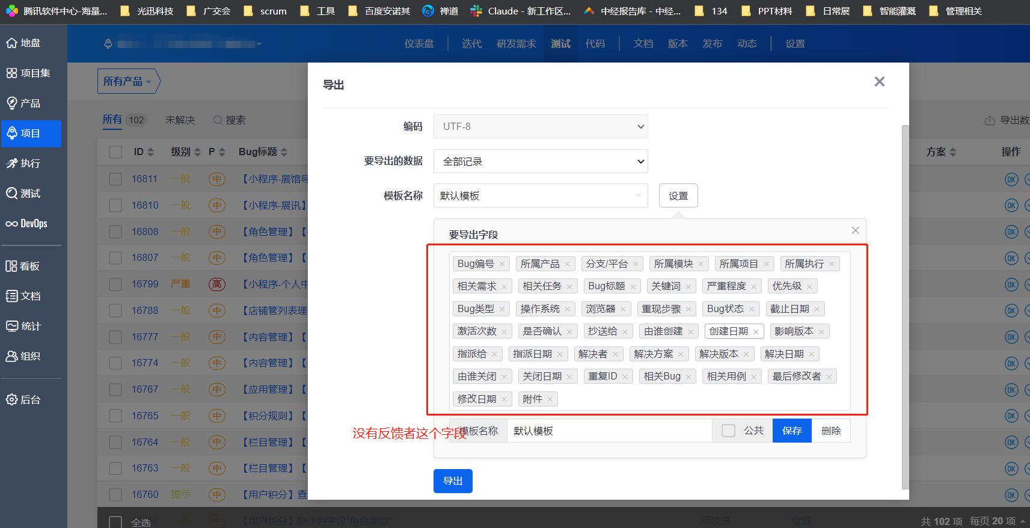The image size is (1030, 528).
Task: Open the 地盘 home sidebar icon
Action: coord(12,43)
